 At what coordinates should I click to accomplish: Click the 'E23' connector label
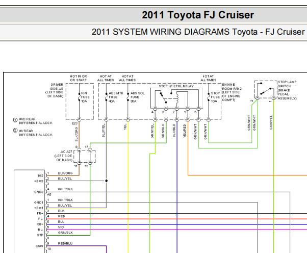[74, 123]
